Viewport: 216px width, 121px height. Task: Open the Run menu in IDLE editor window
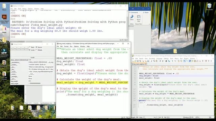pos(71,46)
